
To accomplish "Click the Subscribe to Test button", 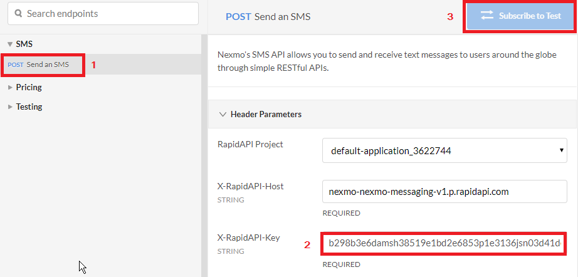I will 520,16.
